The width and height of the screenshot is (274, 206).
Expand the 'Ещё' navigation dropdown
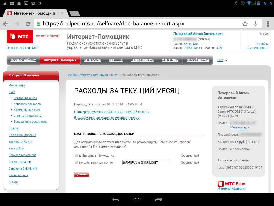click(222, 60)
